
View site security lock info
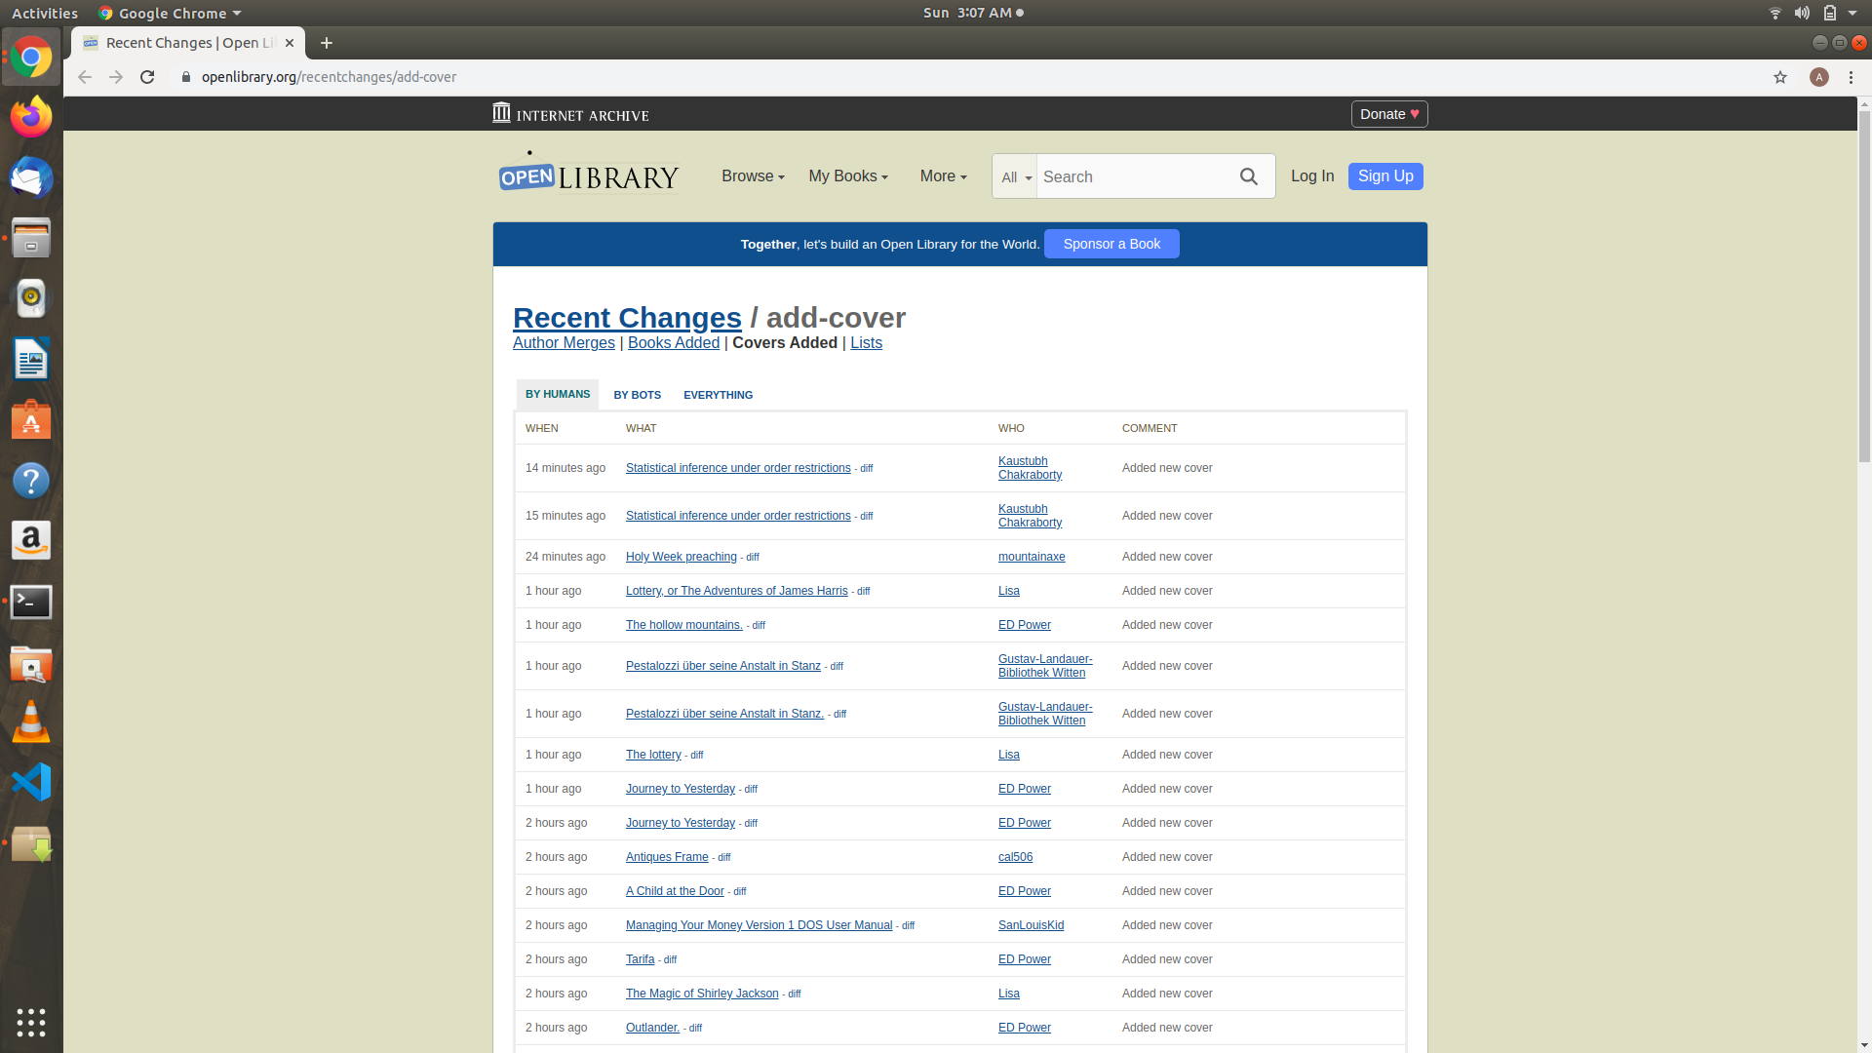click(185, 77)
